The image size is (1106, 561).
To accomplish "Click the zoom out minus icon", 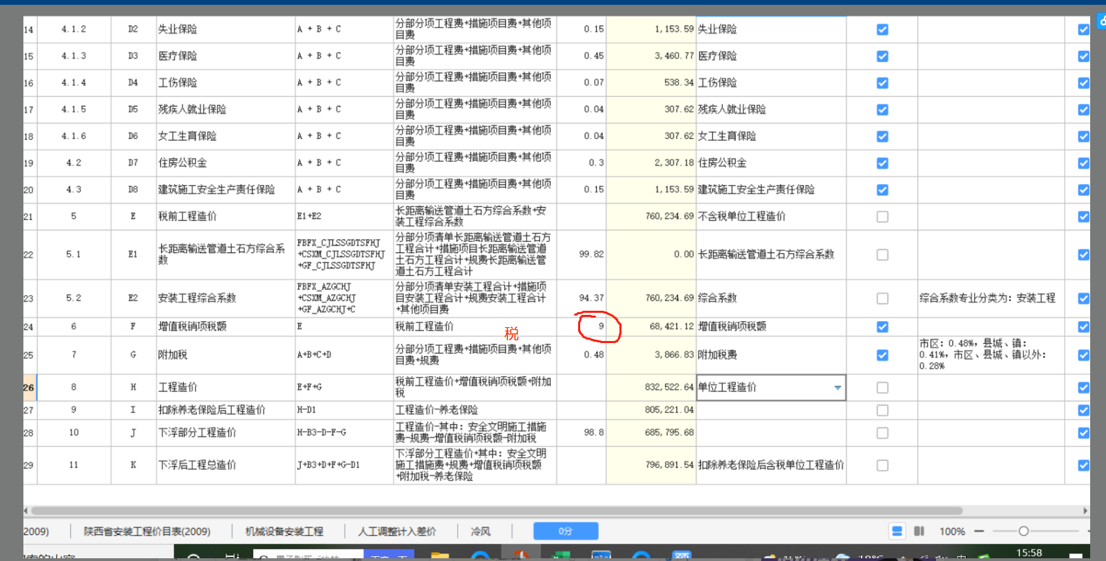I will click(979, 531).
